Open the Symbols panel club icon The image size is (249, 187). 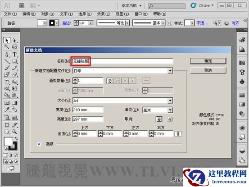tap(242, 82)
